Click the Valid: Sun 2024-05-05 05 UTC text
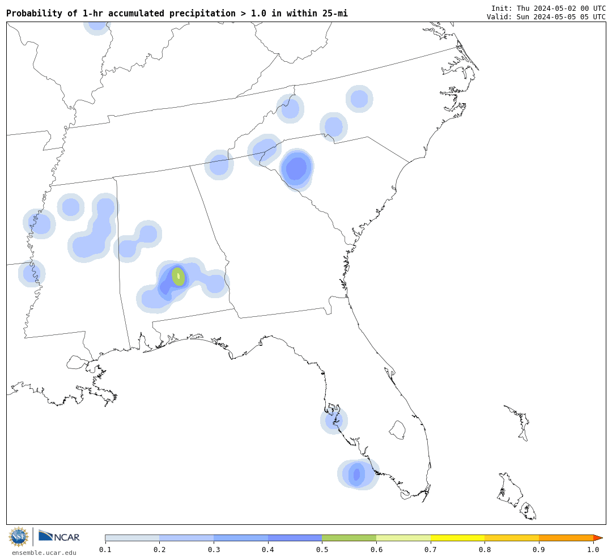 (x=546, y=17)
